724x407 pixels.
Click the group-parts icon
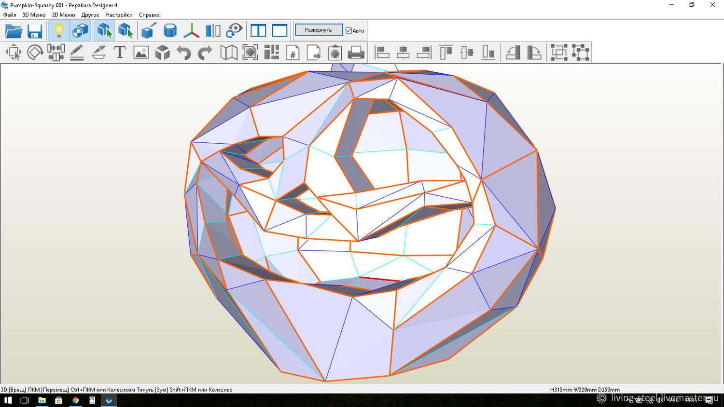point(559,52)
